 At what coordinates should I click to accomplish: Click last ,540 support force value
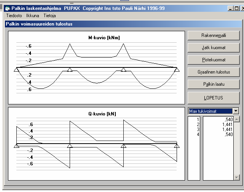click(x=229, y=134)
